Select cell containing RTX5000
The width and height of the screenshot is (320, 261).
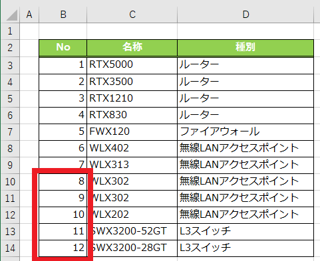pyautogui.click(x=132, y=65)
